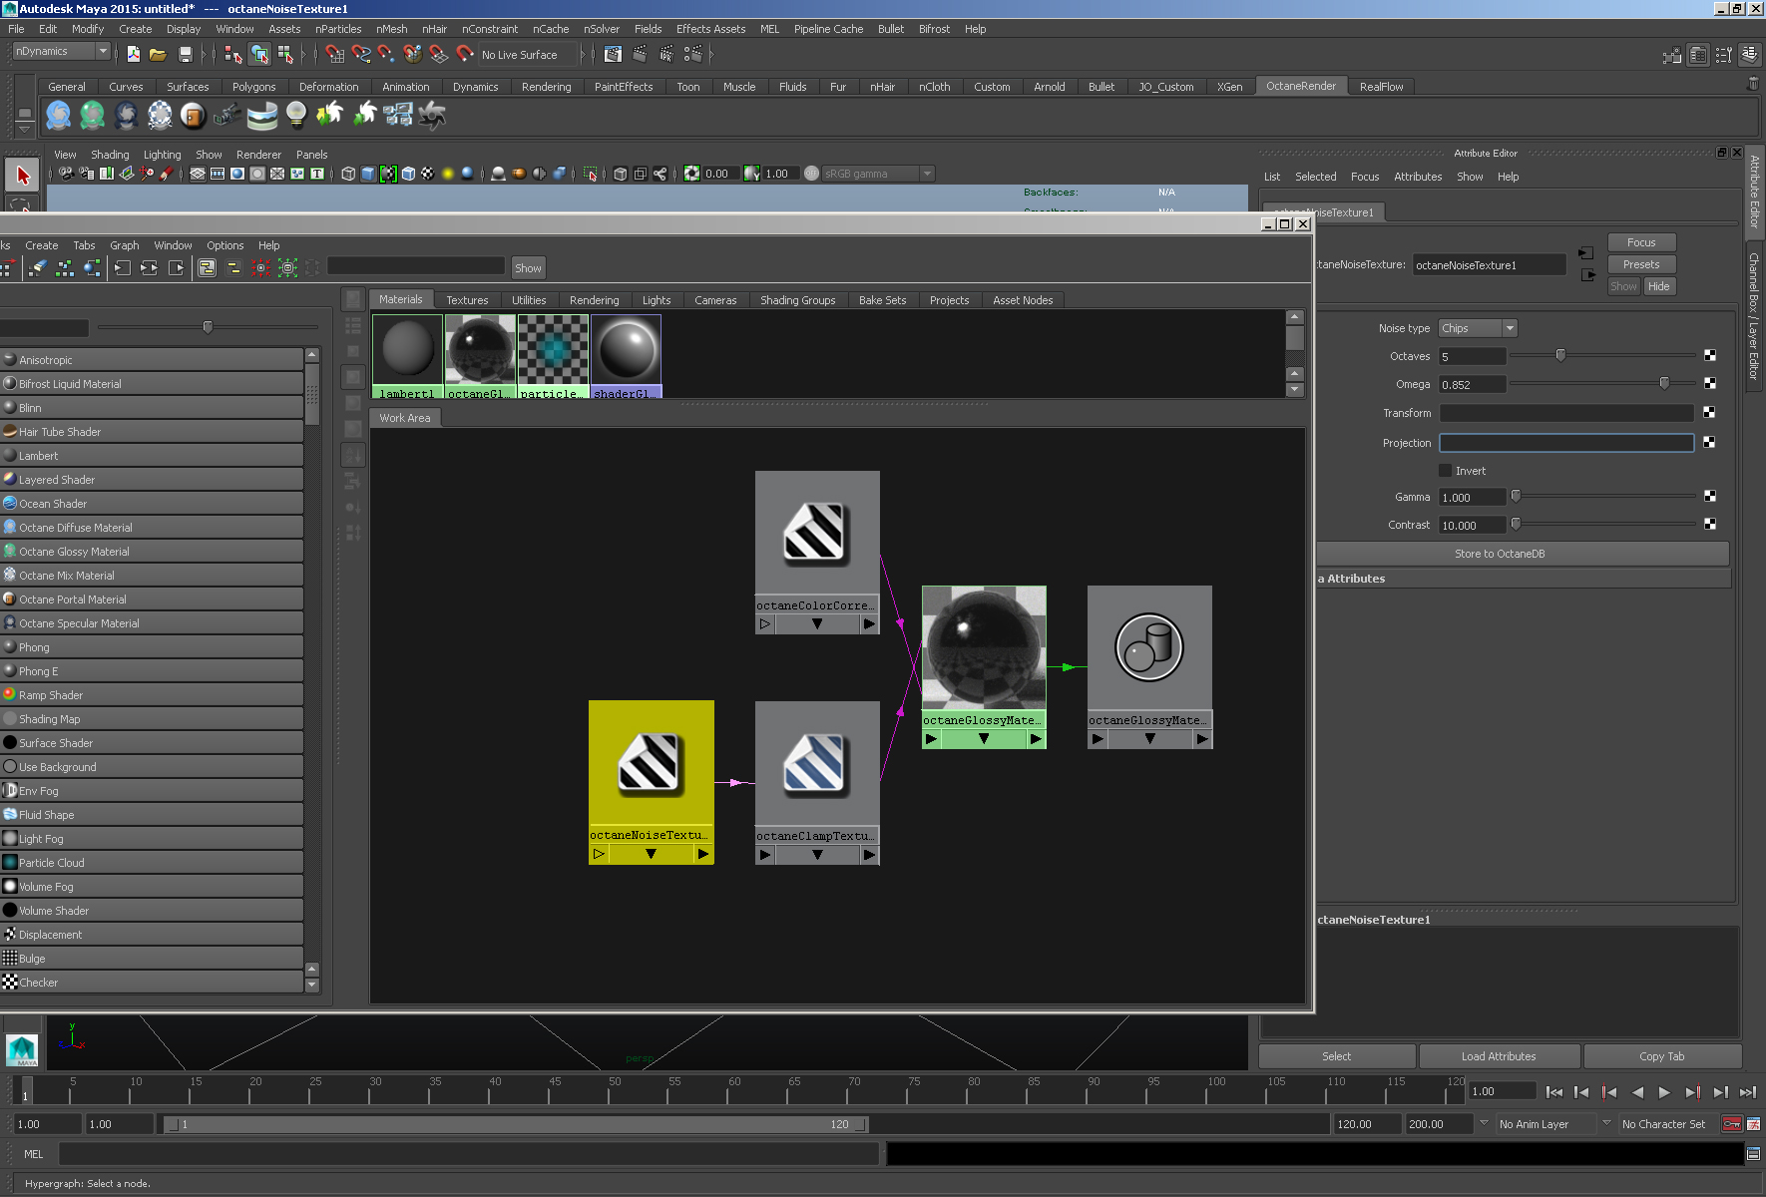1766x1197 pixels.
Task: Open a scene with the folder icon
Action: tap(158, 54)
